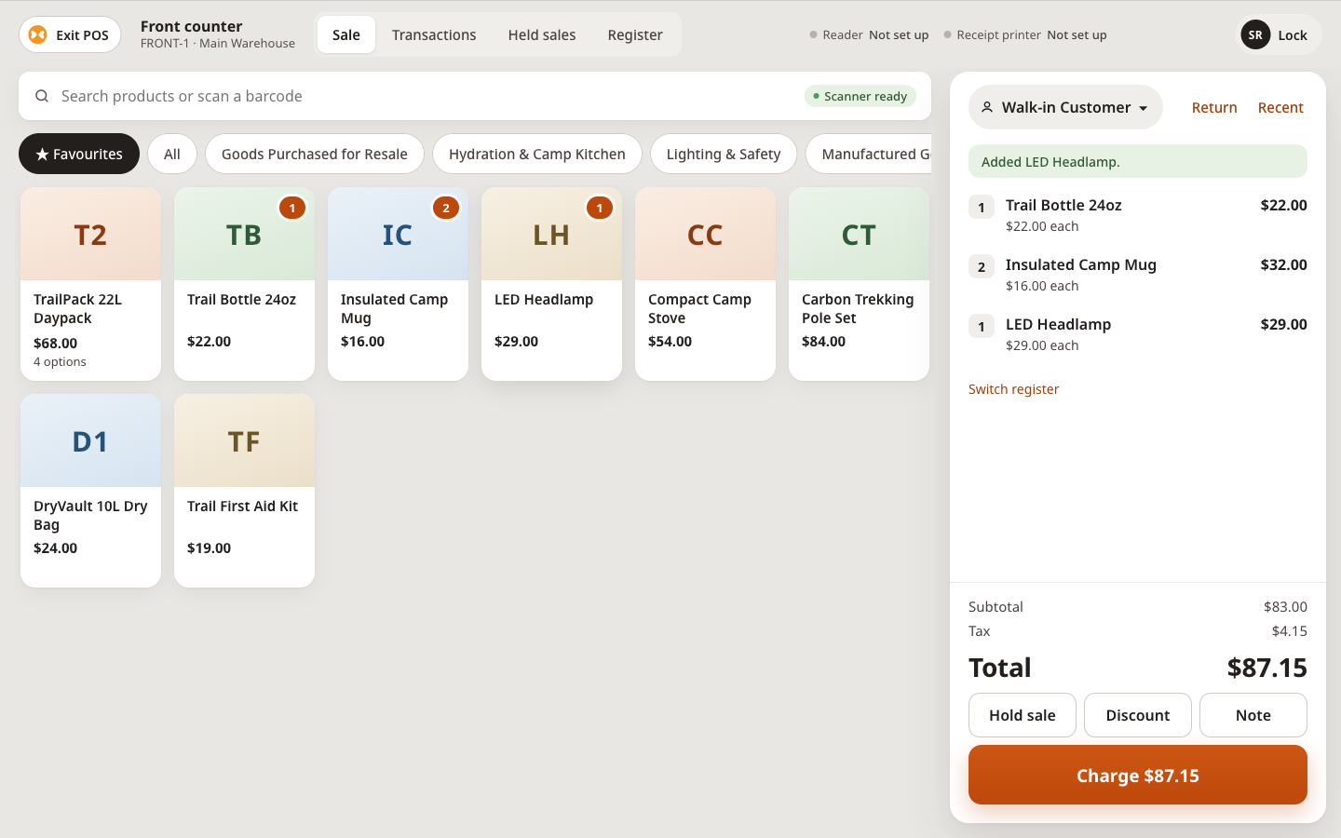Click quantity box for Trail Bottle 24oz cart line
This screenshot has height=838, width=1341.
982,207
